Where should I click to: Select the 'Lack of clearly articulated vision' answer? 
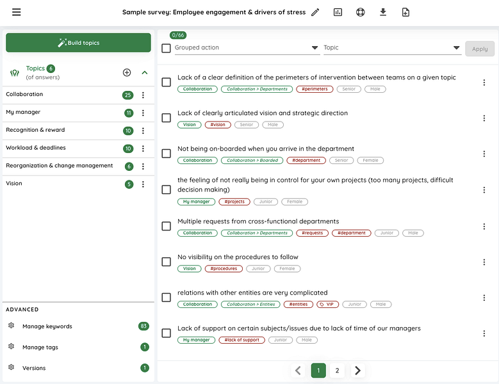[166, 118]
